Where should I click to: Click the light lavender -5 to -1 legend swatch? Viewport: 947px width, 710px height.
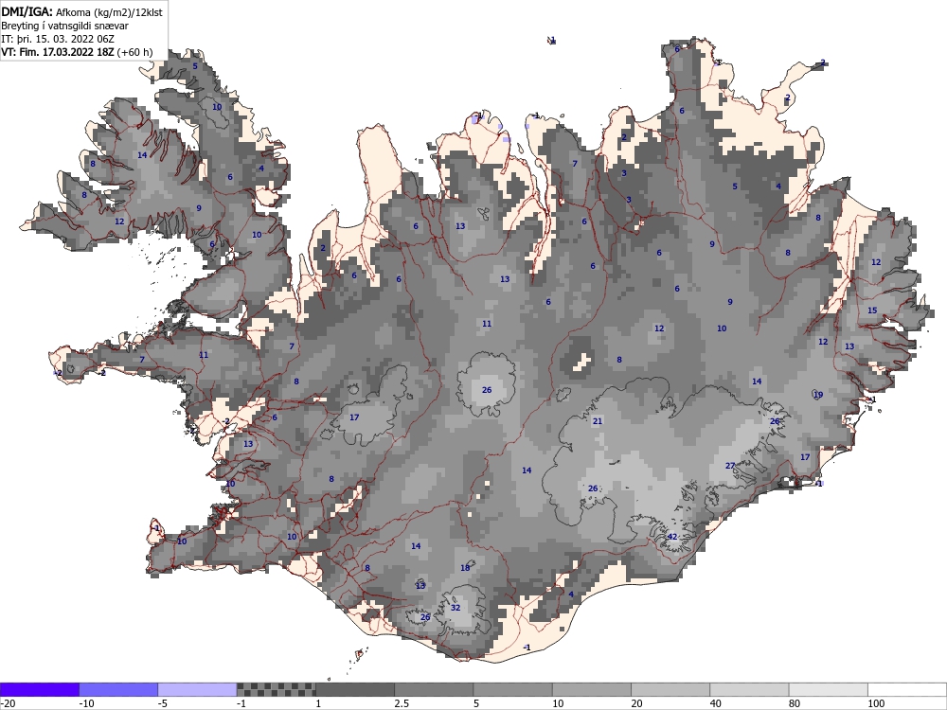coord(198,689)
